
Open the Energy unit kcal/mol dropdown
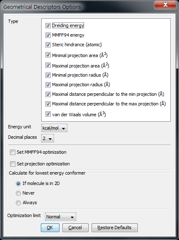tap(54, 128)
